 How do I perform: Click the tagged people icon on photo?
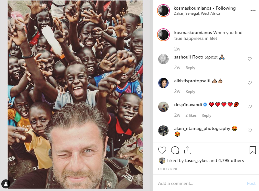coord(5,184)
